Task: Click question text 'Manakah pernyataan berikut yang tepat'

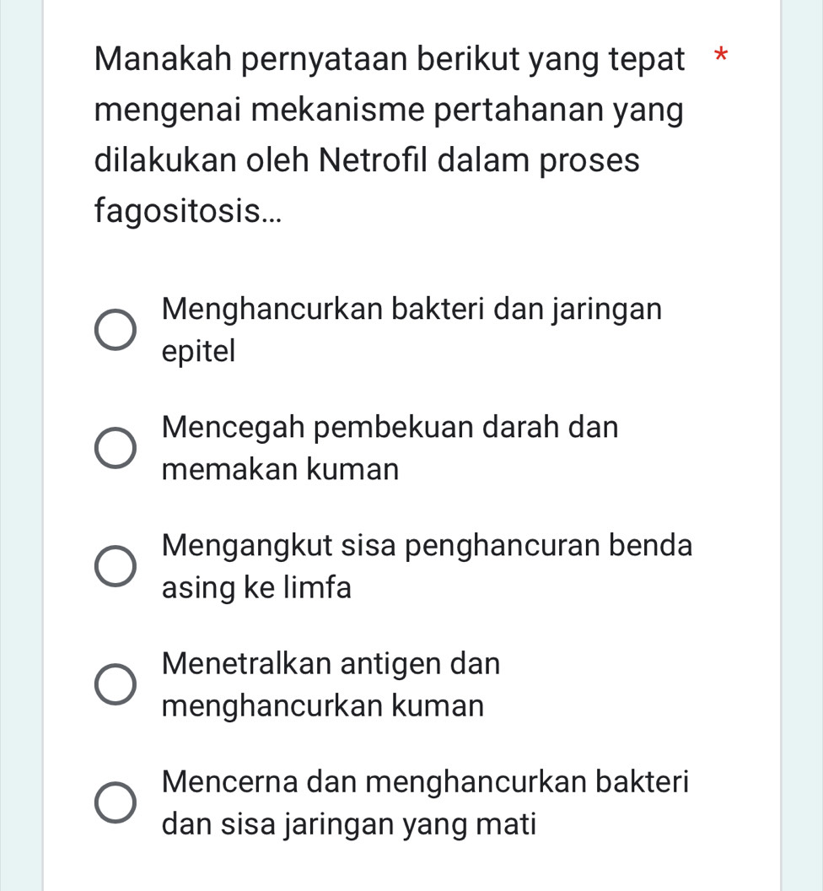Action: [390, 60]
